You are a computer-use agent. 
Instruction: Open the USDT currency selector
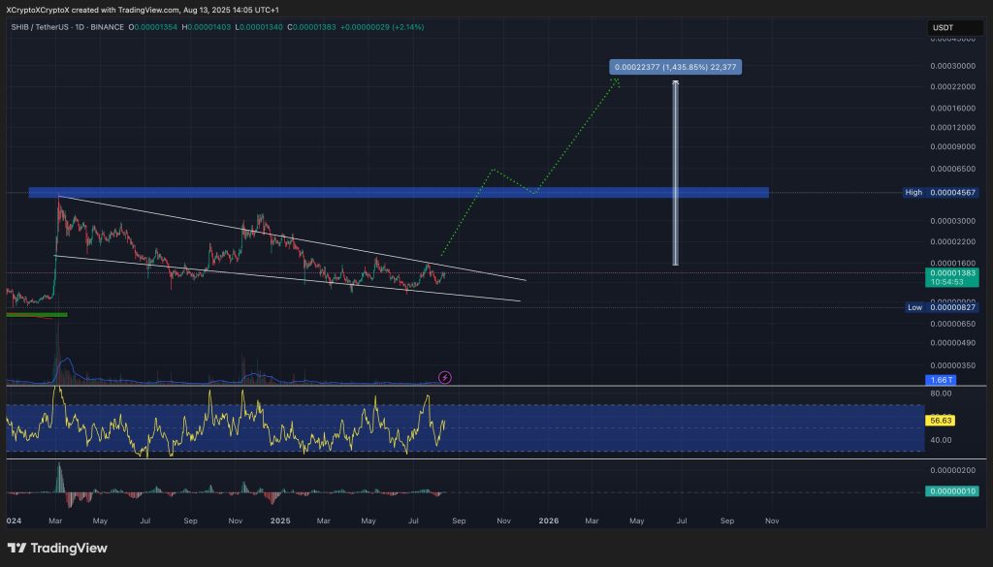tap(945, 27)
